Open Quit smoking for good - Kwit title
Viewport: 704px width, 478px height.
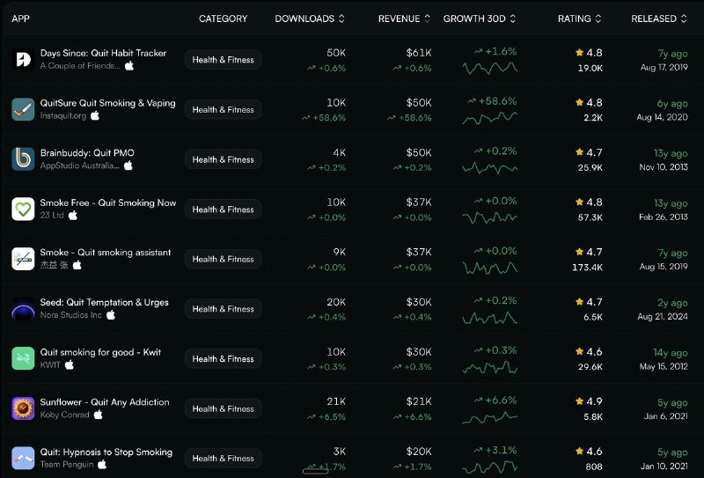(x=100, y=352)
